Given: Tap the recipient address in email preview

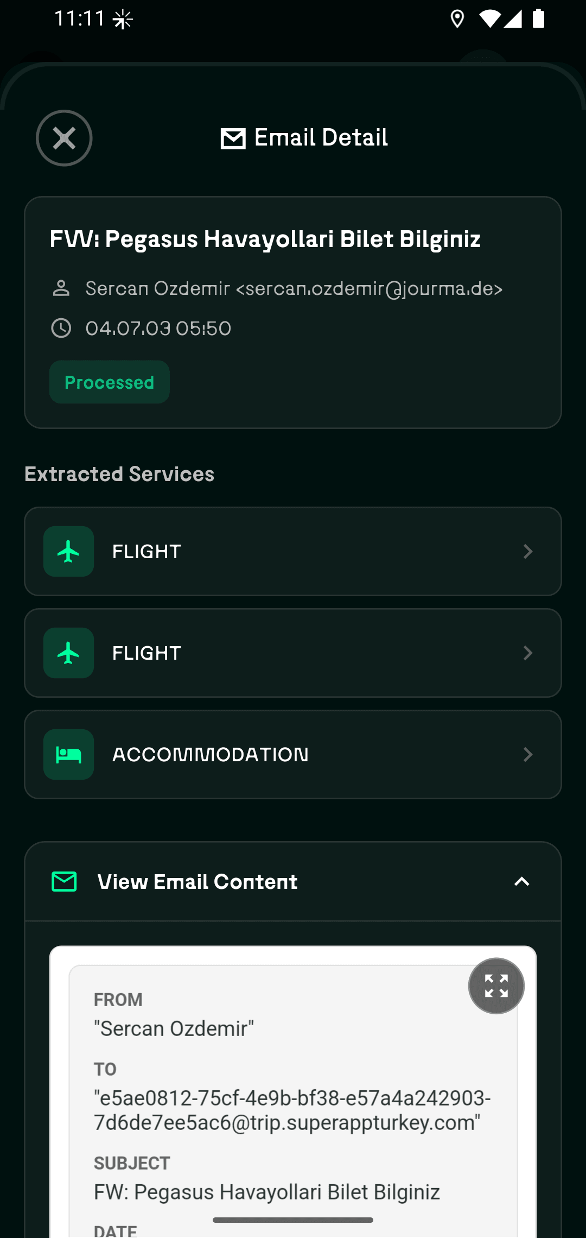Looking at the screenshot, I should (x=292, y=1110).
